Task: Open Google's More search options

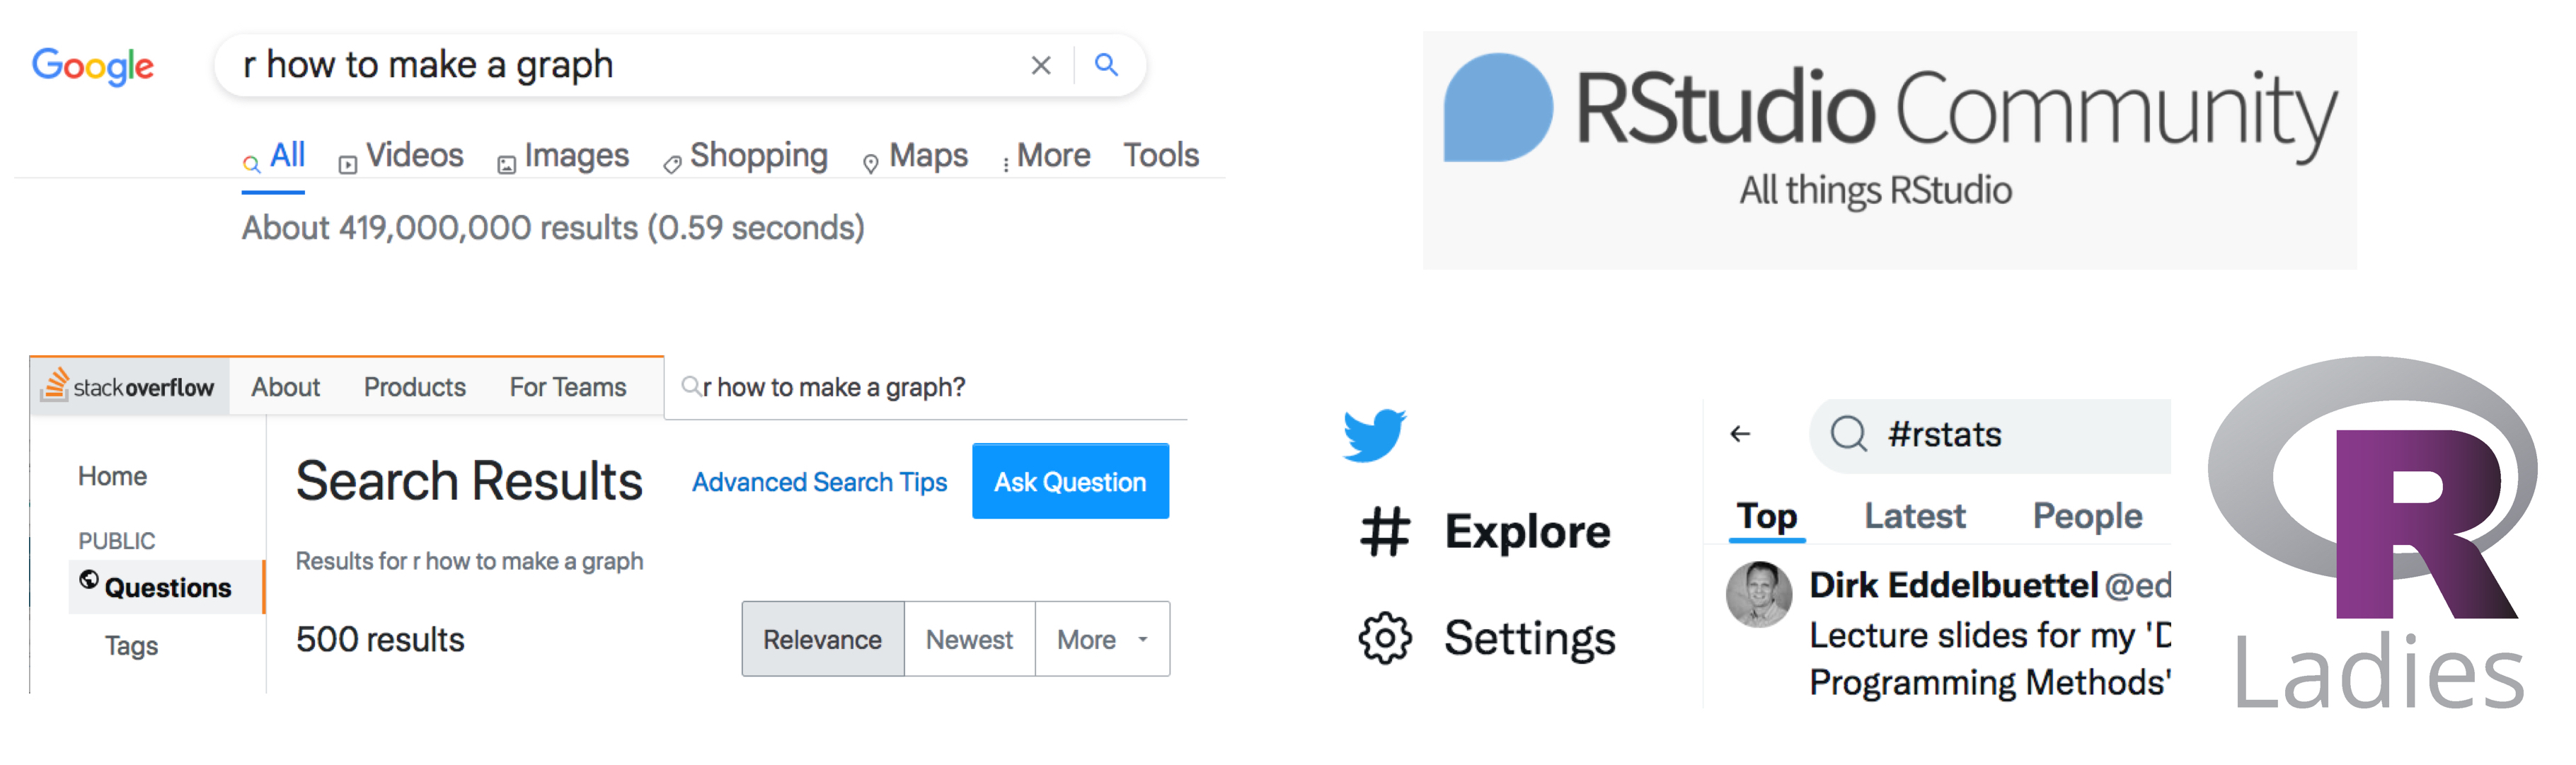Action: click(1047, 156)
